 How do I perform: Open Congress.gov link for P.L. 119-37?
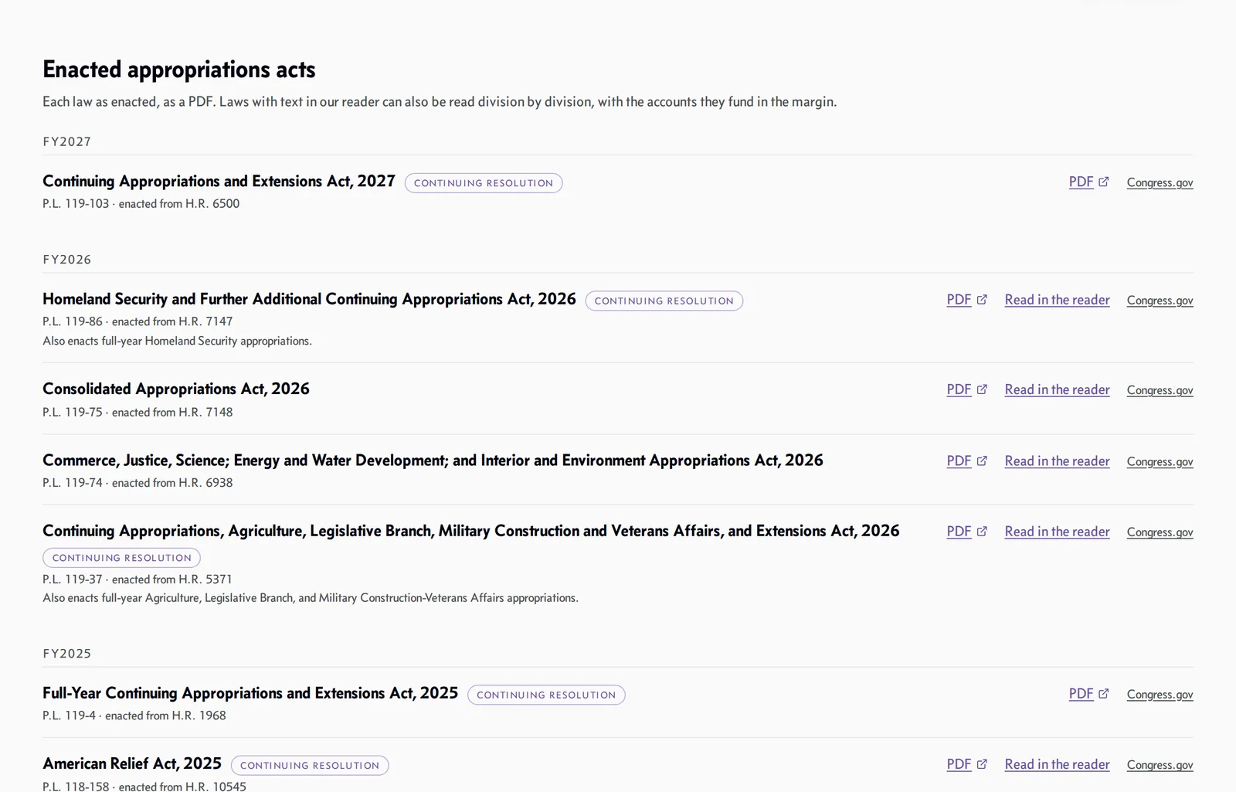point(1160,532)
